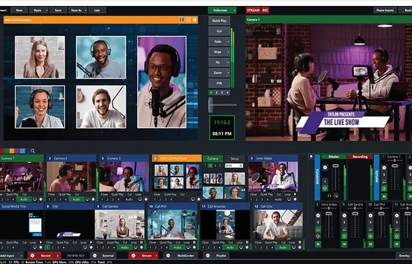
Task: Click the Cut transition button
Action: (219, 31)
